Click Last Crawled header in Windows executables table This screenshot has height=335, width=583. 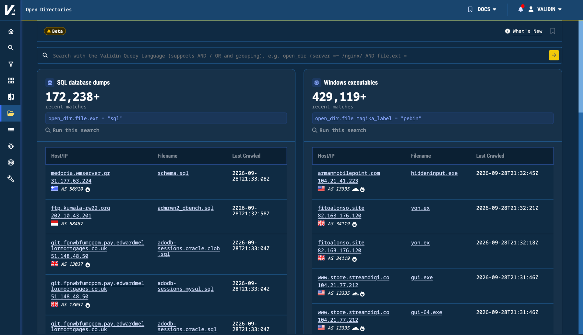(x=490, y=156)
